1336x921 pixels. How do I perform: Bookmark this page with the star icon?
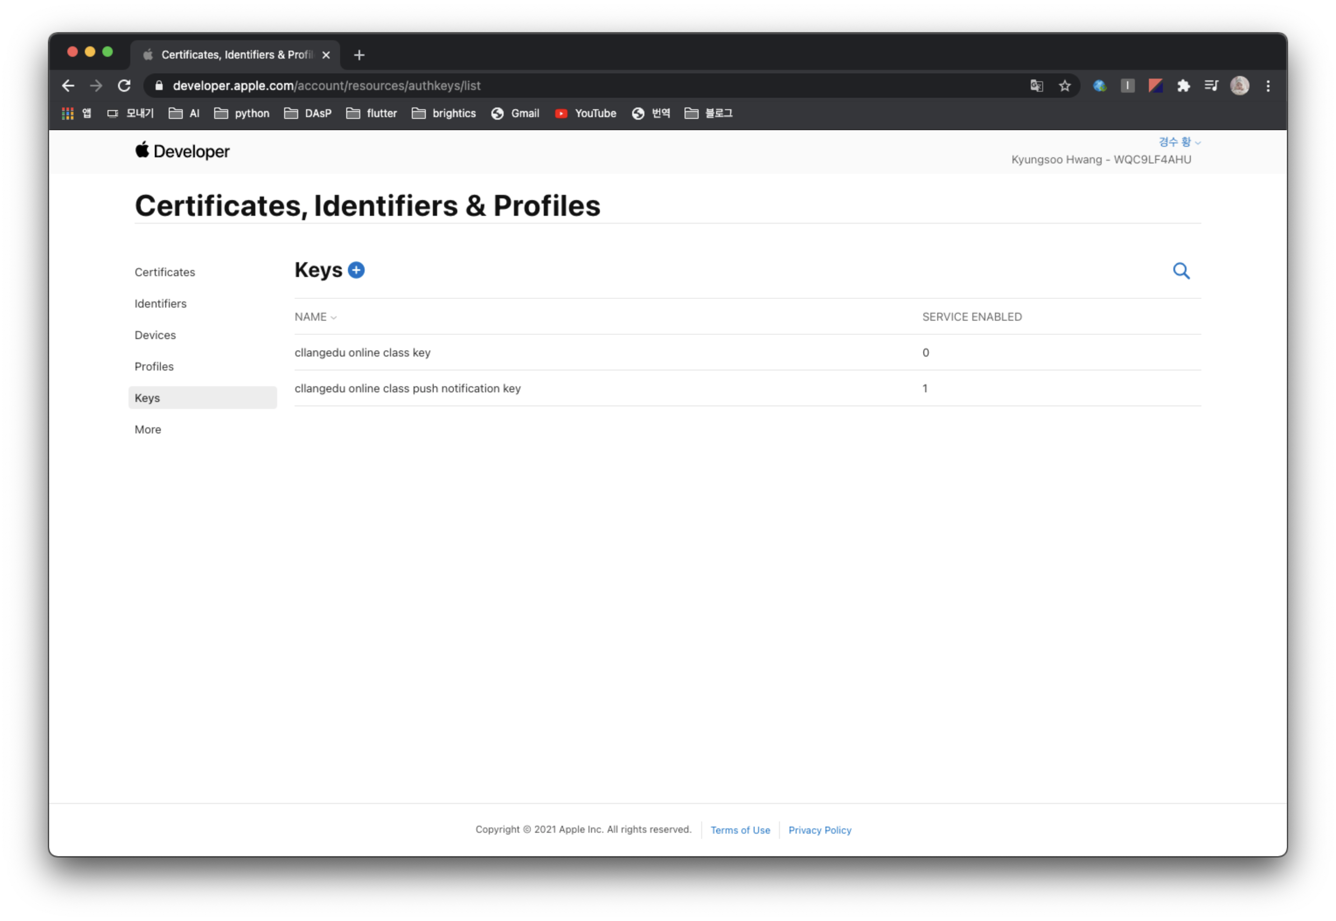click(1065, 86)
